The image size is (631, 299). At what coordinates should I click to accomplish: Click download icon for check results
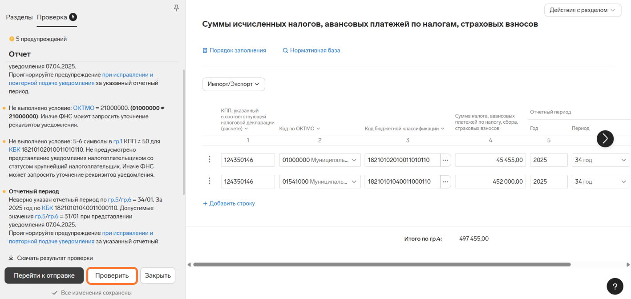point(11,258)
